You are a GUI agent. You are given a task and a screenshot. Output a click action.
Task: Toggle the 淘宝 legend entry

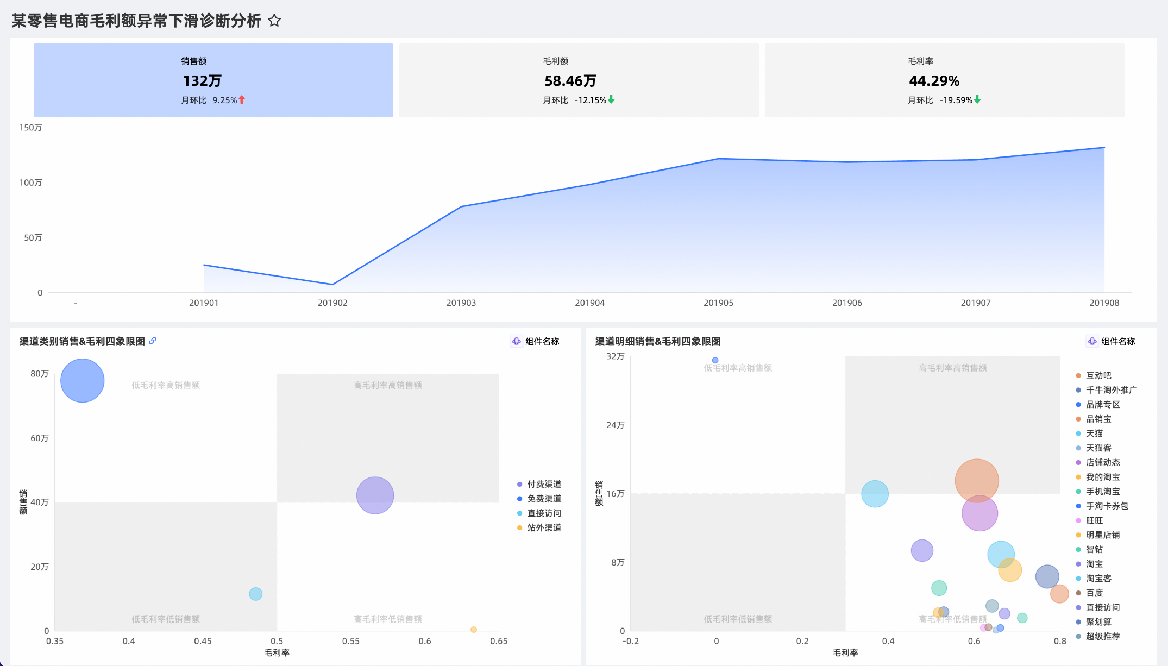click(1089, 564)
